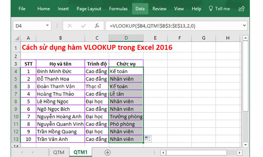Click the formula bar with VLOOKUP formula

[174, 26]
